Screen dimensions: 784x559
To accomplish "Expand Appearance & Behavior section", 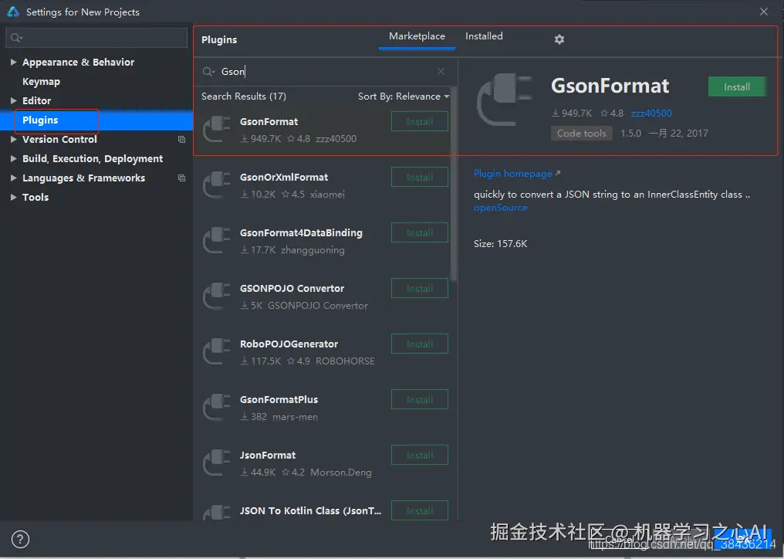I will pos(13,62).
